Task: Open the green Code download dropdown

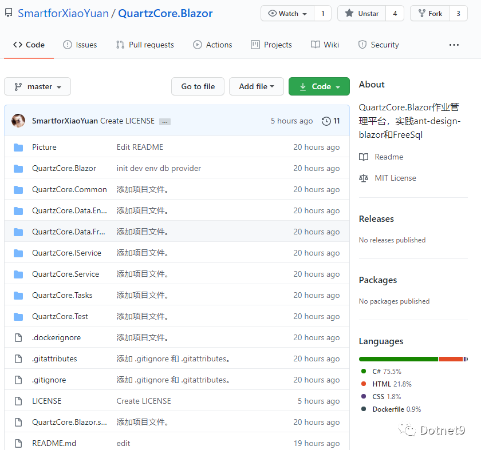Action: pyautogui.click(x=319, y=87)
